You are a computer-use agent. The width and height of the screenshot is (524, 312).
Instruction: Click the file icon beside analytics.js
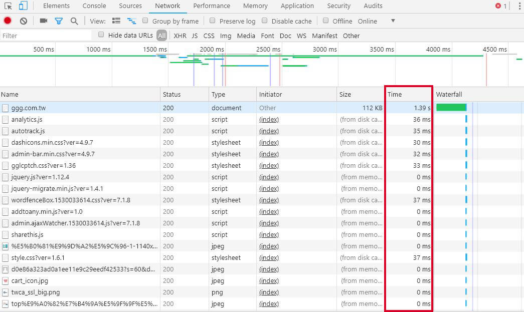5,120
